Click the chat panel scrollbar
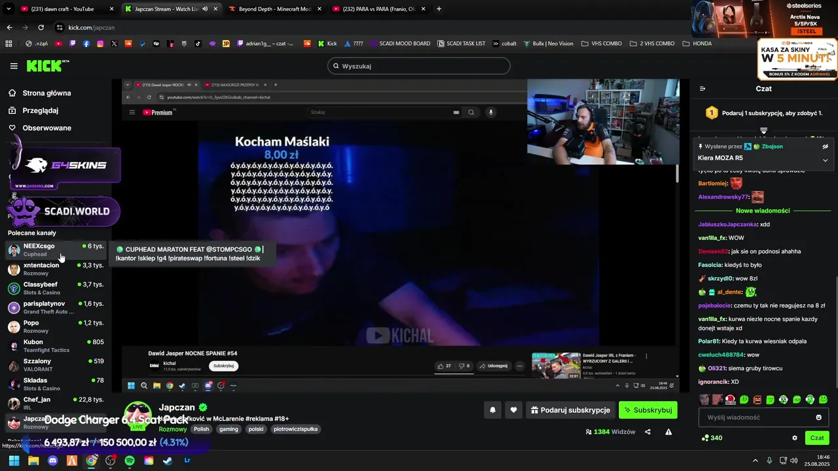The height and width of the screenshot is (471, 838). (835, 332)
